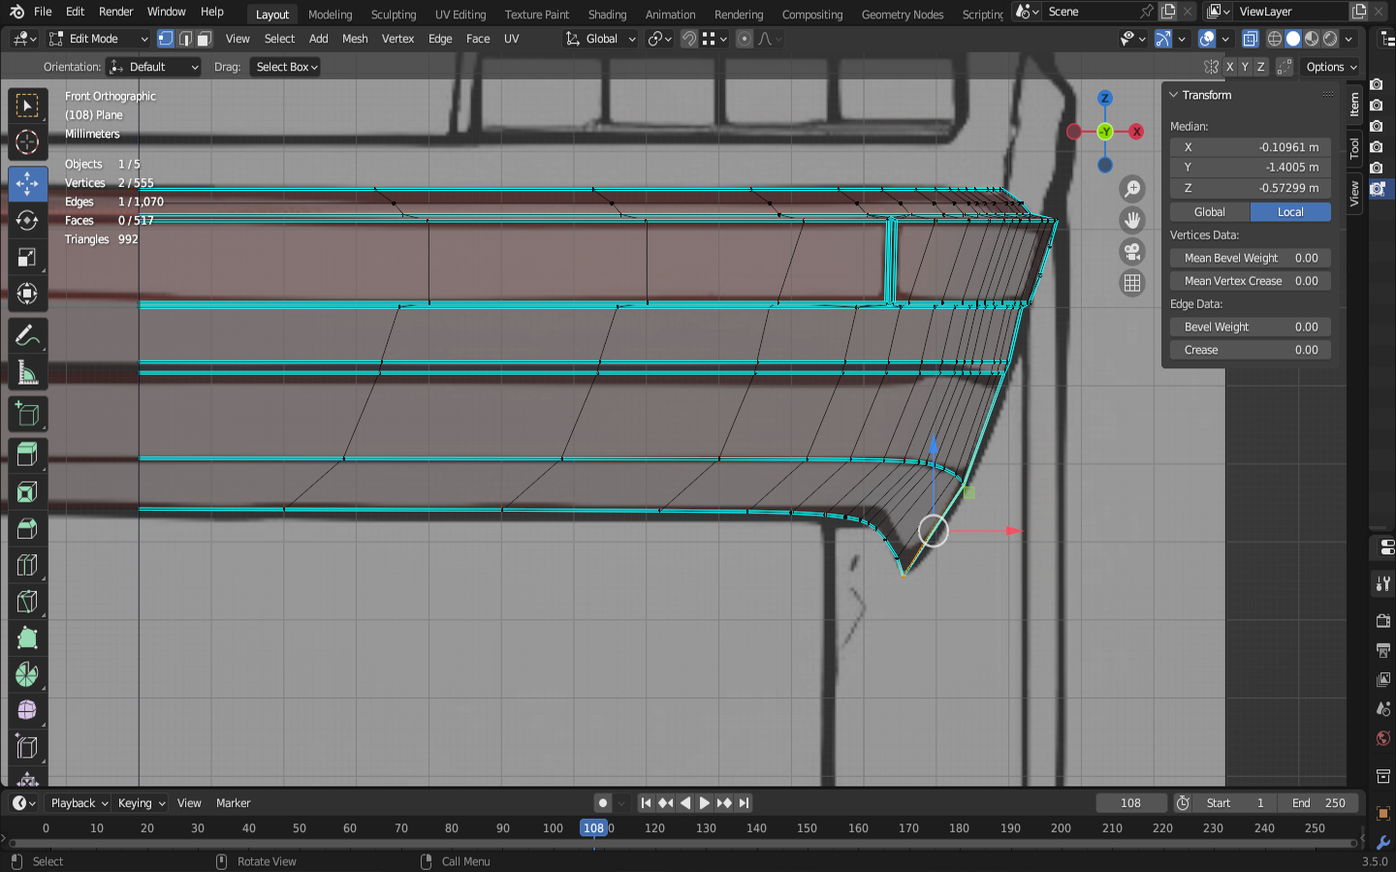
Task: Switch to the UV Editing workspace tab
Action: coord(460,15)
